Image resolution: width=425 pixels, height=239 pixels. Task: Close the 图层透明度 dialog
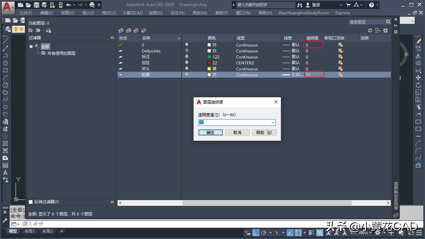click(x=276, y=102)
